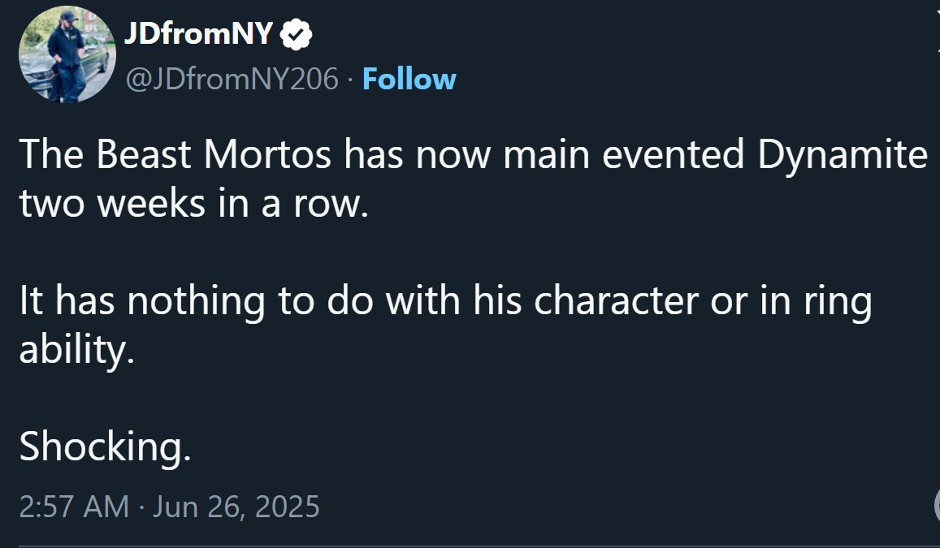Open the JDfromNY display name profile link

pyautogui.click(x=198, y=33)
